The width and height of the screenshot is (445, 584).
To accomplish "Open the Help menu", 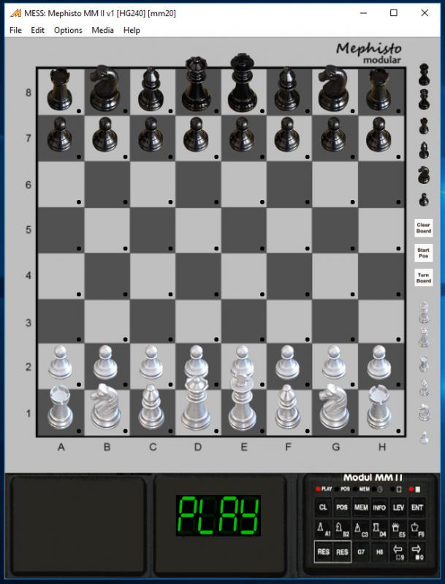I will click(x=132, y=30).
